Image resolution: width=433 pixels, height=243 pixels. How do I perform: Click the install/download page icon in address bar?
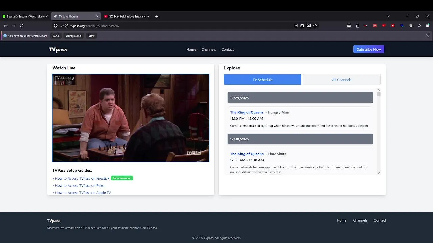pos(309,26)
